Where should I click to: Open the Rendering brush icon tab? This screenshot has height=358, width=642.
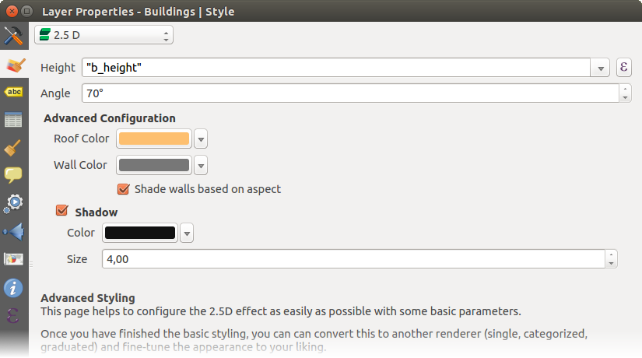click(13, 148)
